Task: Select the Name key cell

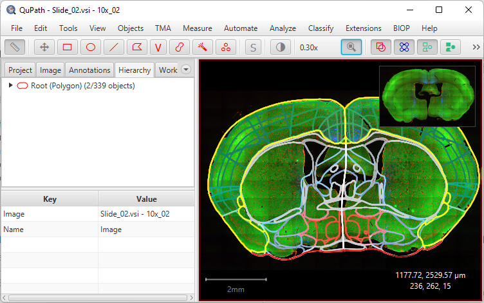Action: tap(50, 230)
